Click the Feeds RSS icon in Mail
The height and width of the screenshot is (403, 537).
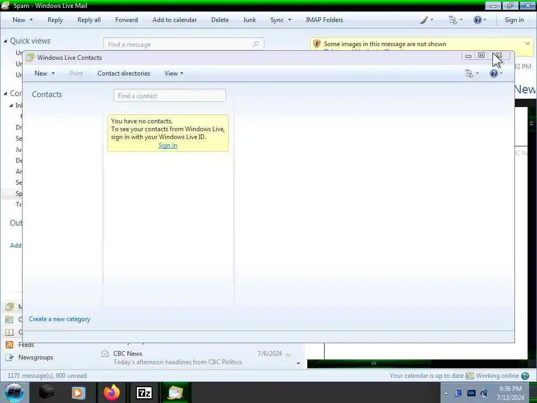point(9,345)
